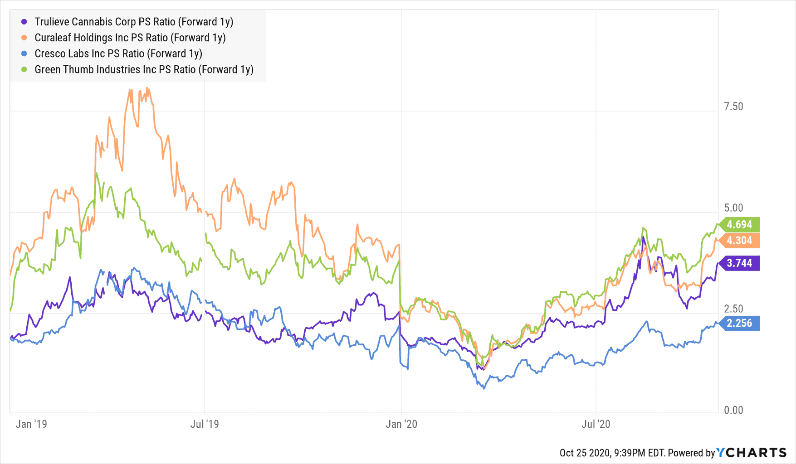This screenshot has height=464, width=796.
Task: Click the Jan '20 axis label
Action: coord(401,424)
